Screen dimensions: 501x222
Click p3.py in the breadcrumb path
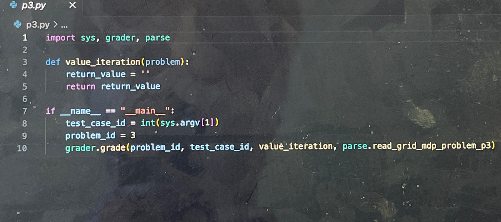[38, 25]
